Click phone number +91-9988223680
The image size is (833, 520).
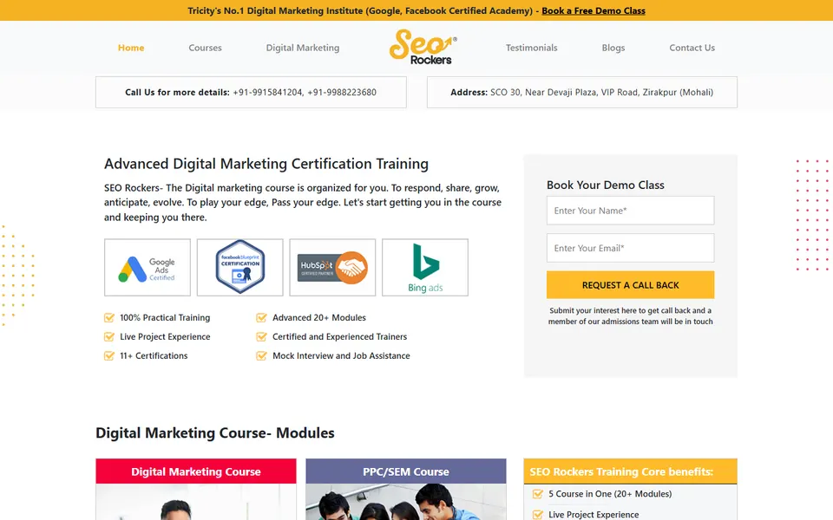[x=342, y=93]
